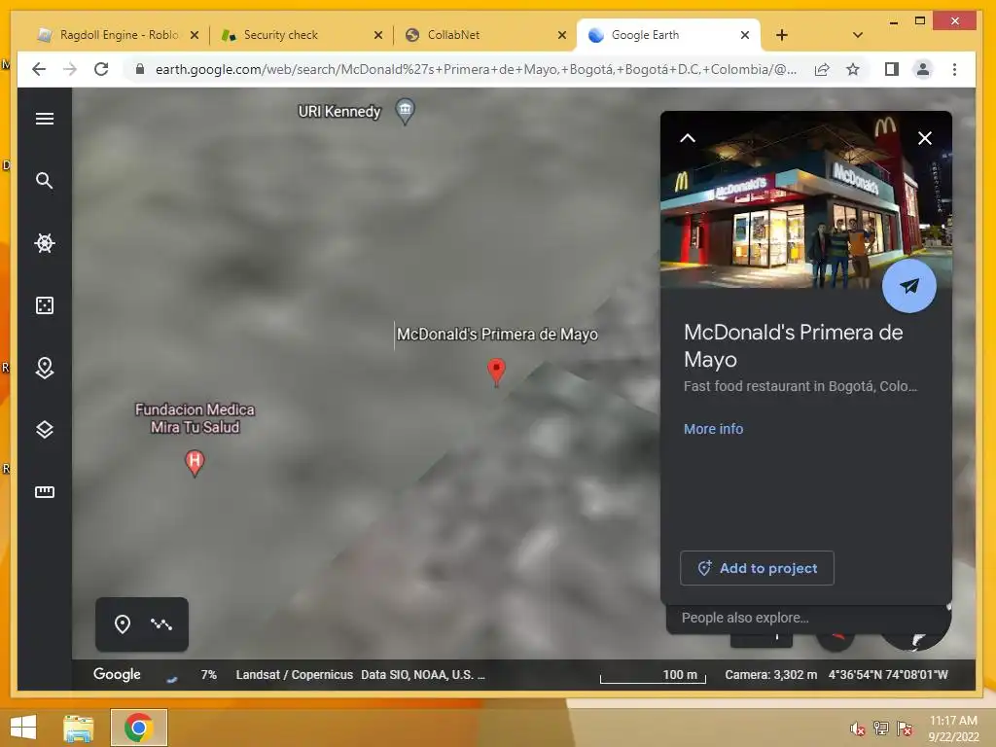Click People also explore heading
The image size is (996, 747).
tap(745, 618)
